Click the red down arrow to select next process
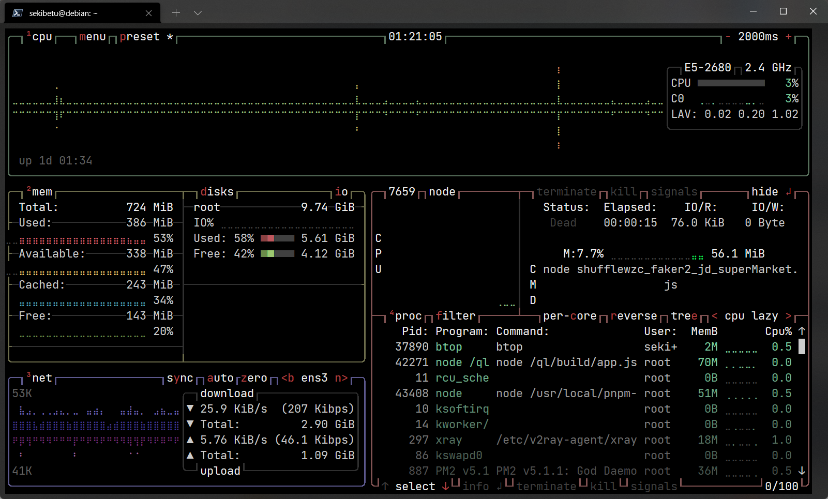The image size is (828, 499). point(446,486)
